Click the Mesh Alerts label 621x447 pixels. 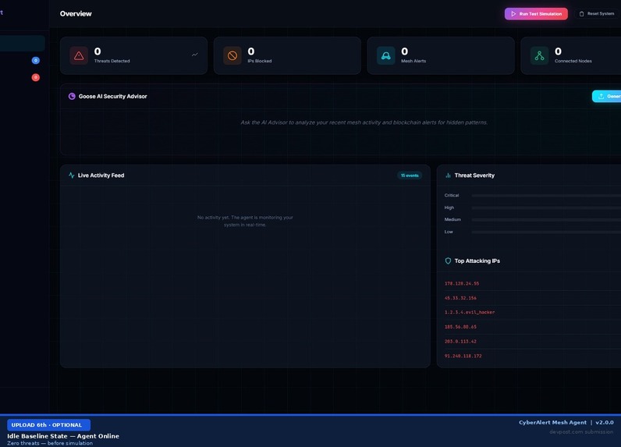click(413, 61)
